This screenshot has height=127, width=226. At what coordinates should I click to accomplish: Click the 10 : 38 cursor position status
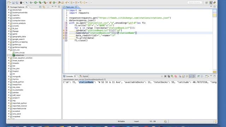[153, 121]
